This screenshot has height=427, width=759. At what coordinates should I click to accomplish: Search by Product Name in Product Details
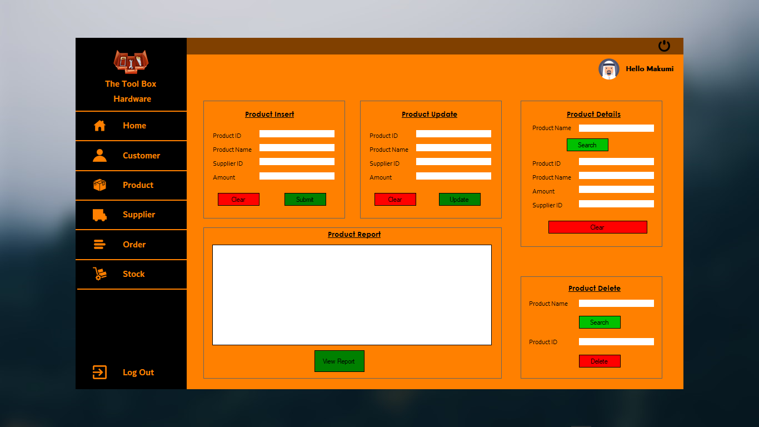point(587,145)
